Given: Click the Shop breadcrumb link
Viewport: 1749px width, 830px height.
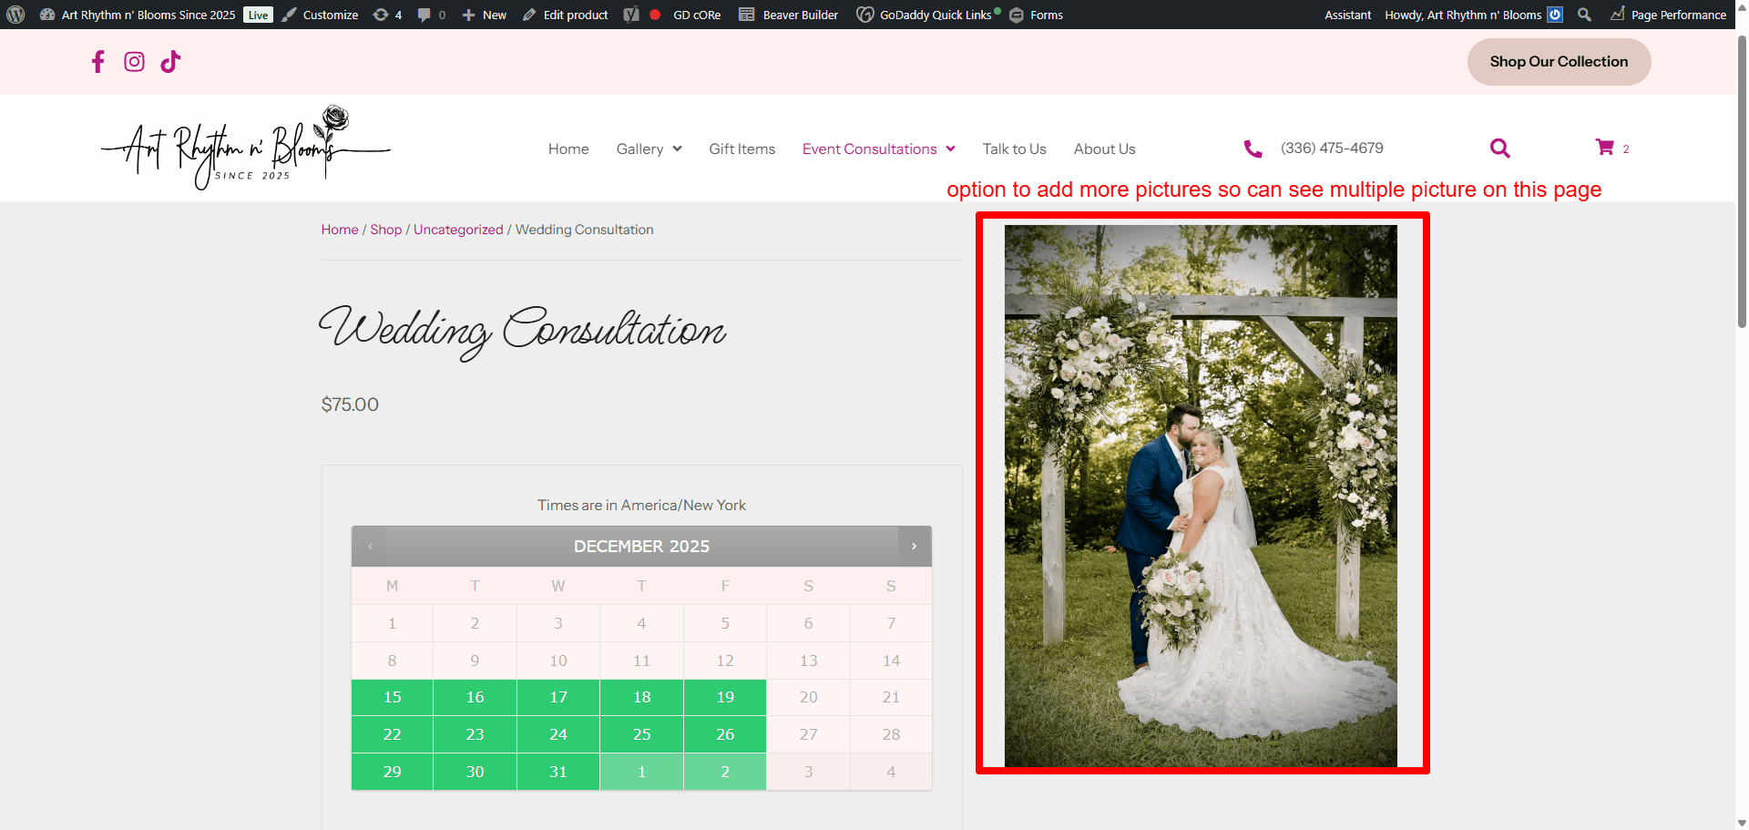Looking at the screenshot, I should (385, 230).
